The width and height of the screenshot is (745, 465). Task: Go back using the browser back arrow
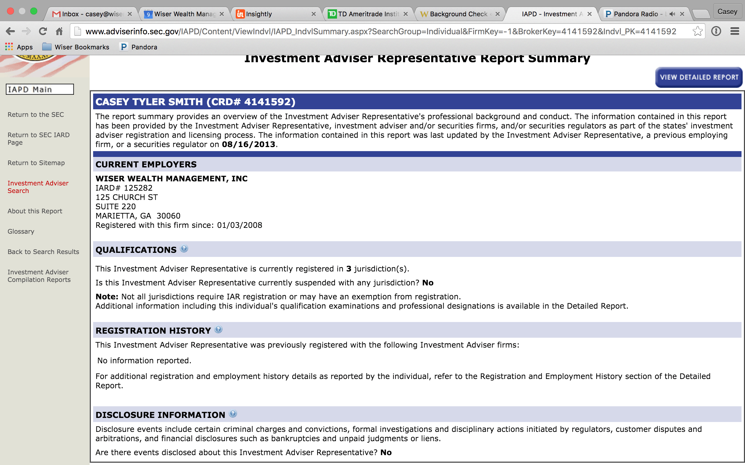coord(10,31)
